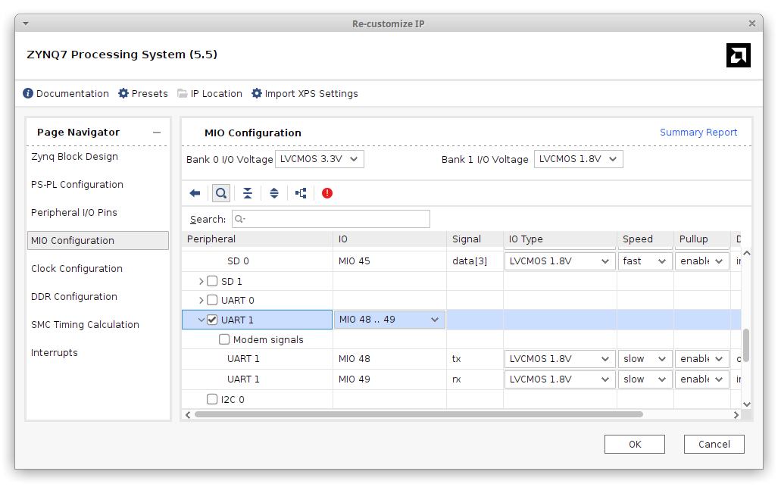
Task: Click the Expand All toolbar icon
Action: 274,193
